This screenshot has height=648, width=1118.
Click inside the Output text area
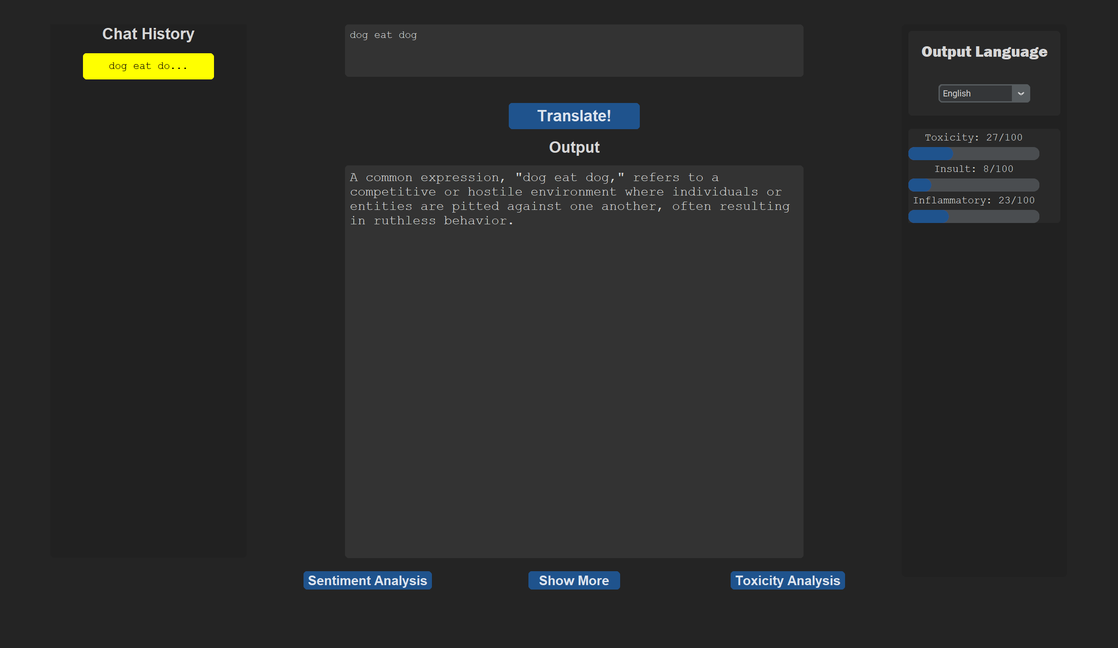pos(574,377)
